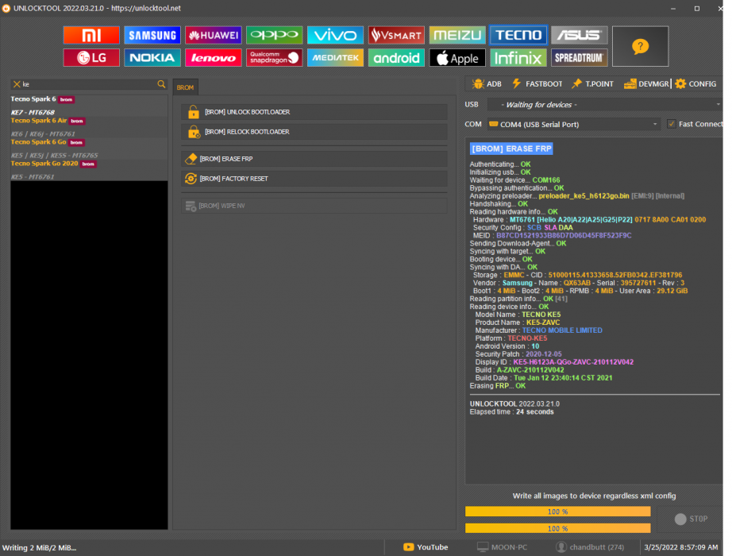
Task: Click the 'Model Name : TECNO KE5' log line
Action: [x=518, y=315]
